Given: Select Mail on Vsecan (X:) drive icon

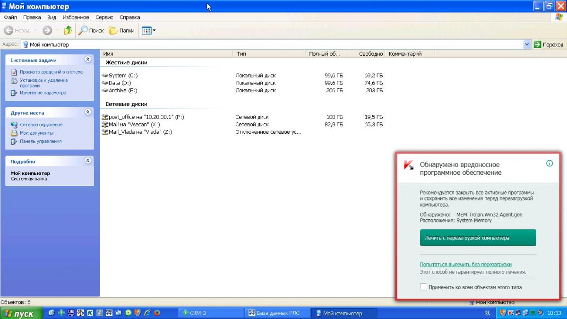Looking at the screenshot, I should click(x=105, y=124).
